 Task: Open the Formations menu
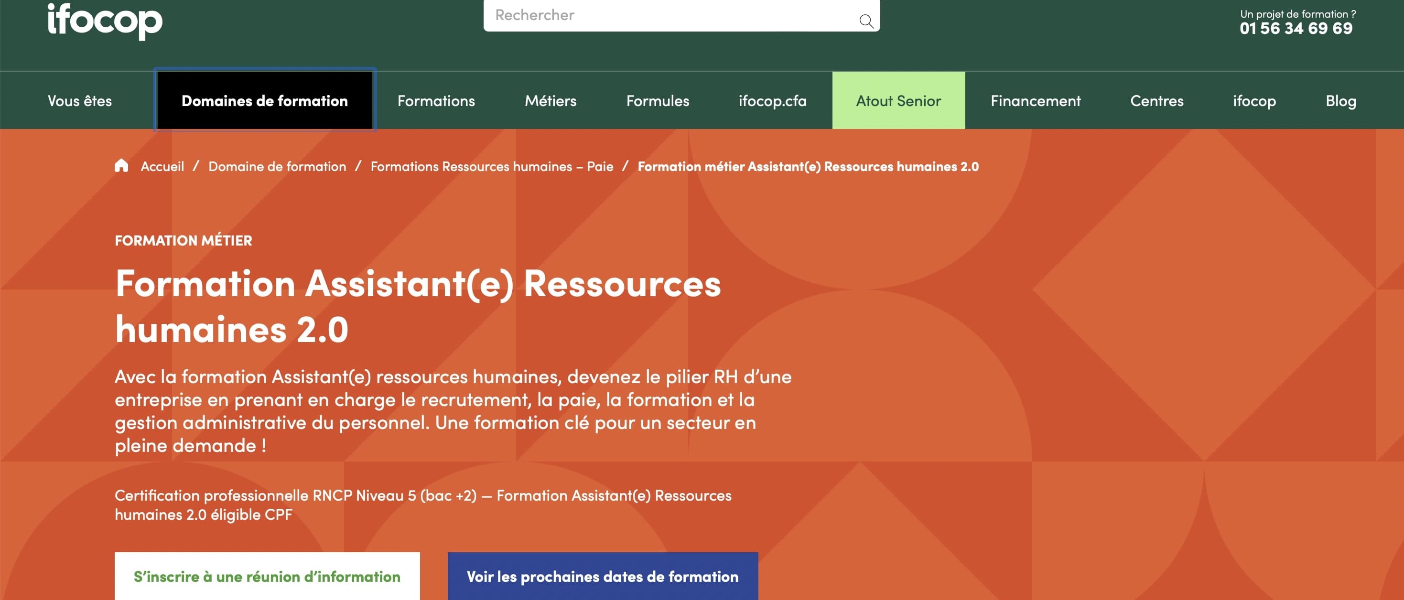[436, 101]
